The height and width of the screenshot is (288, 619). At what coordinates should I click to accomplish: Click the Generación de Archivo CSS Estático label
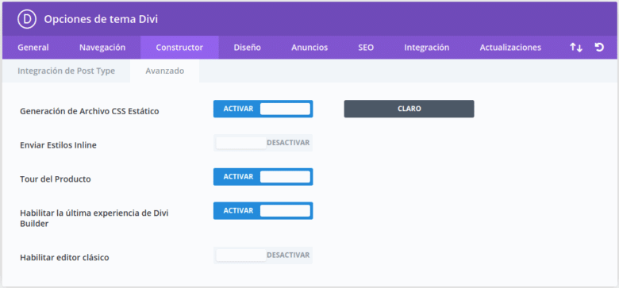point(89,111)
